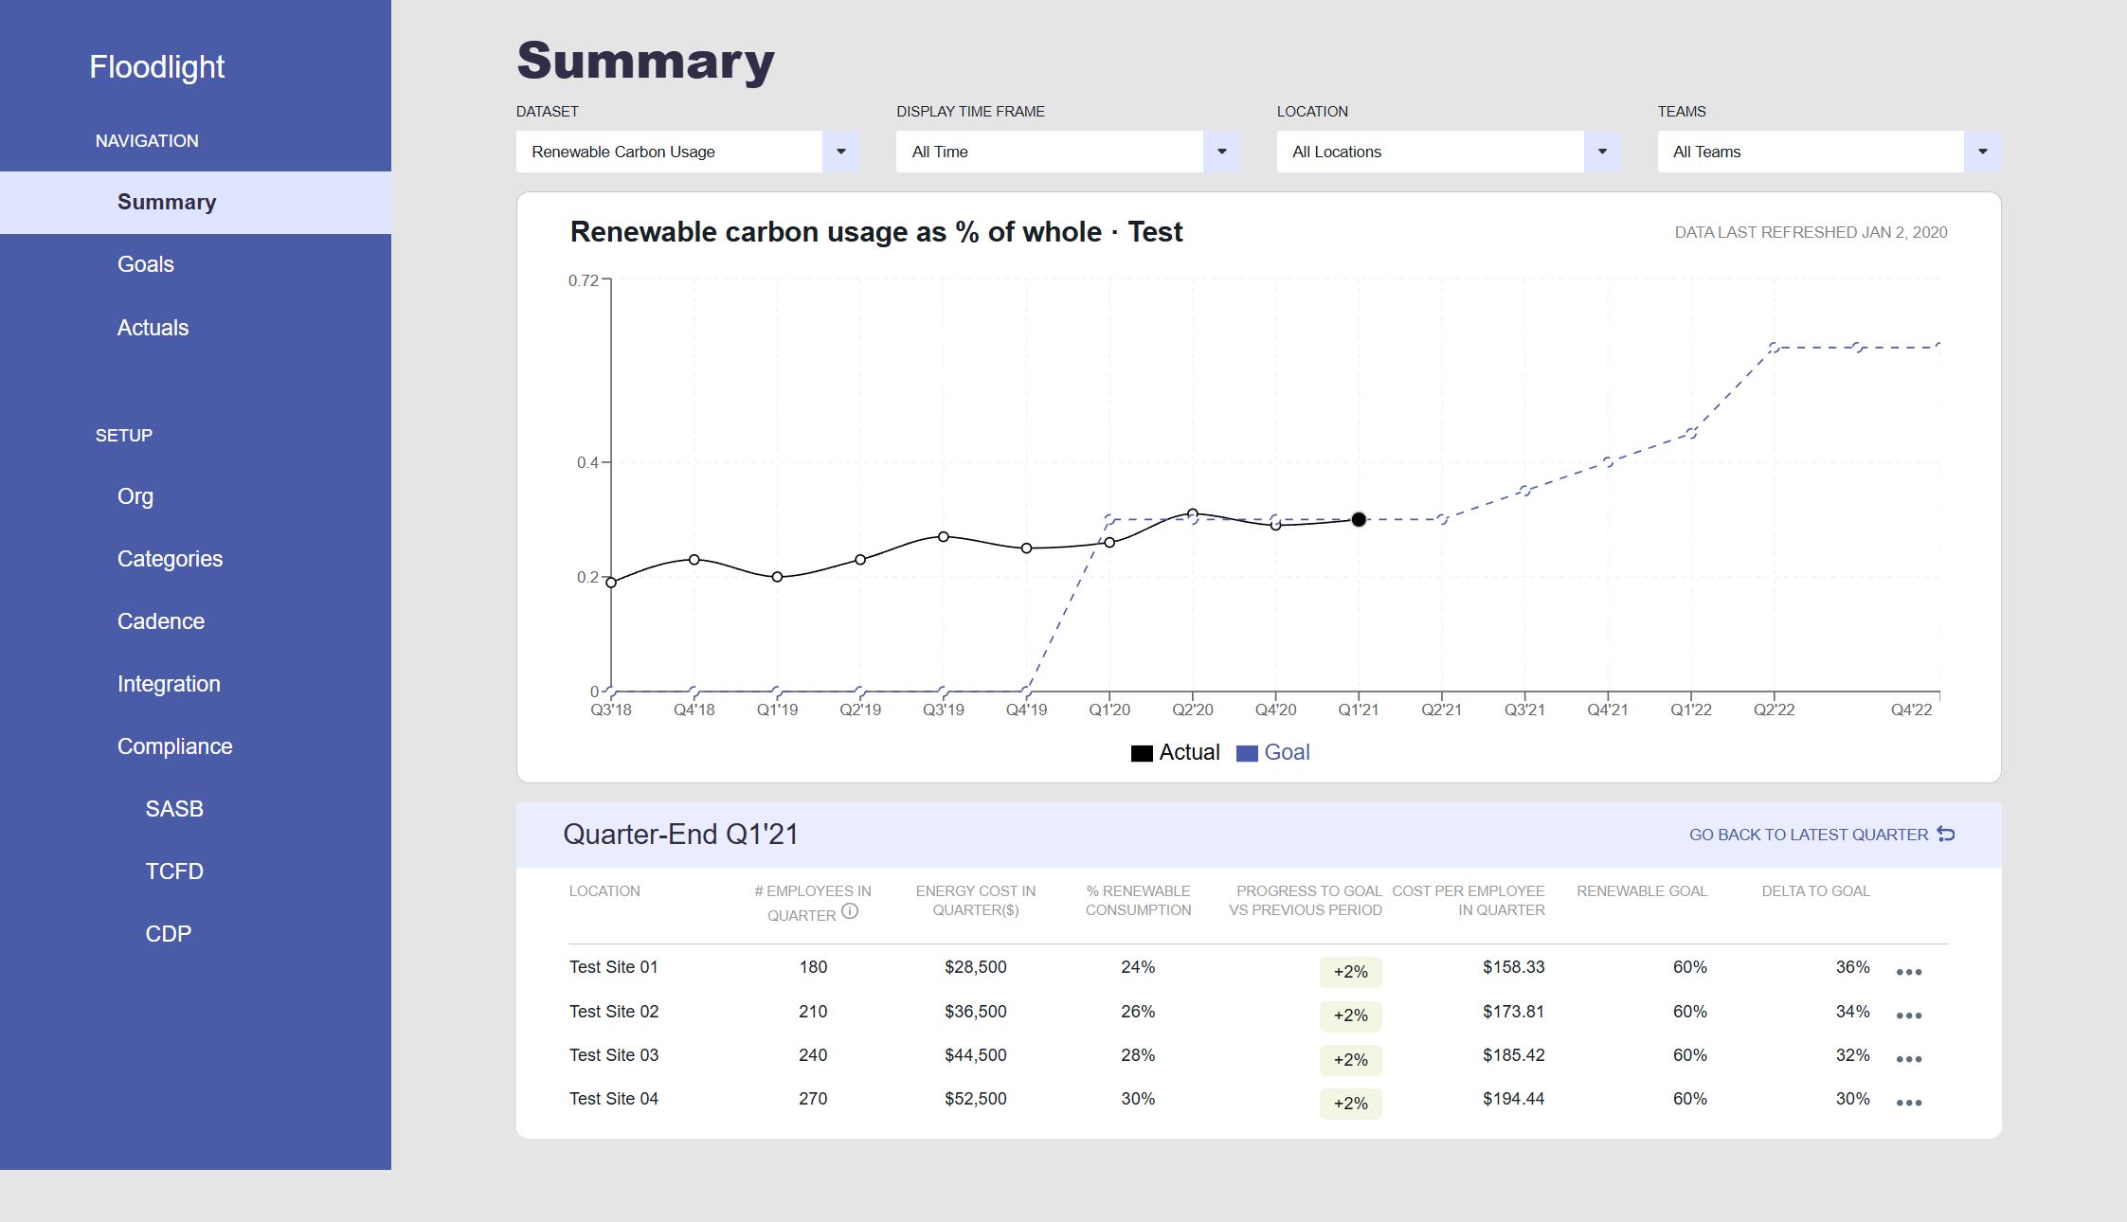Screen dimensions: 2127x1222
Task: Click Data Last Refreshed Jan 2, 2020 text
Action: pos(1811,232)
